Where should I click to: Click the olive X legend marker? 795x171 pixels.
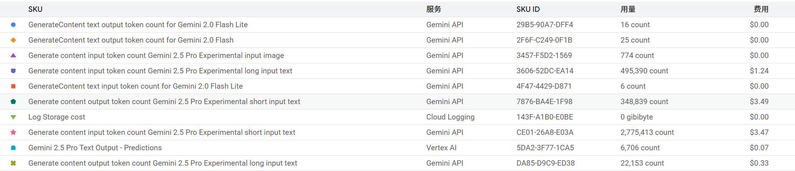[13, 163]
